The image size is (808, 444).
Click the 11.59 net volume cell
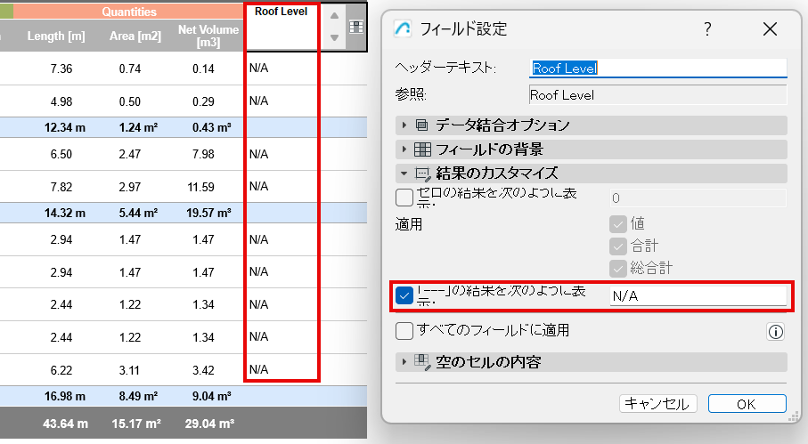coord(201,187)
